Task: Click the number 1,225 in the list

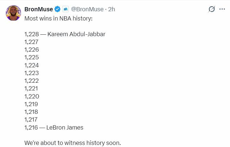Action: point(31,57)
